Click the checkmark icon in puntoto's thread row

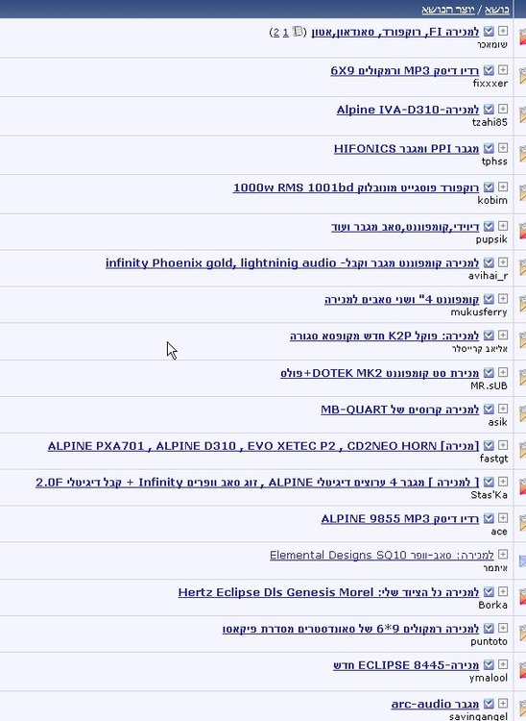(x=489, y=629)
